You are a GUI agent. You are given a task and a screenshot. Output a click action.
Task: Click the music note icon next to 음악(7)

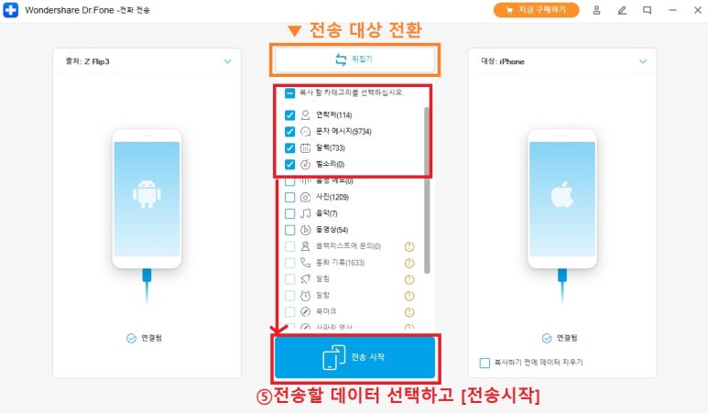(x=306, y=213)
